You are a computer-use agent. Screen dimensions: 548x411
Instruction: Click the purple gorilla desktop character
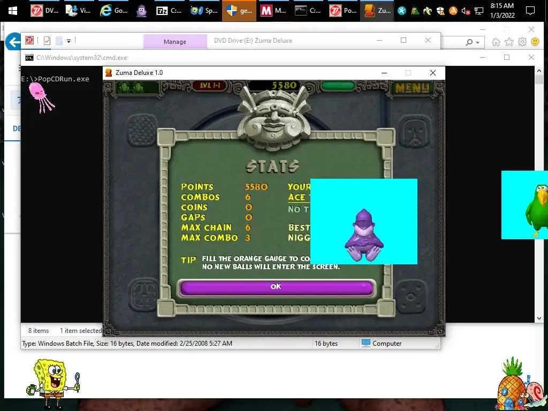pyautogui.click(x=364, y=235)
